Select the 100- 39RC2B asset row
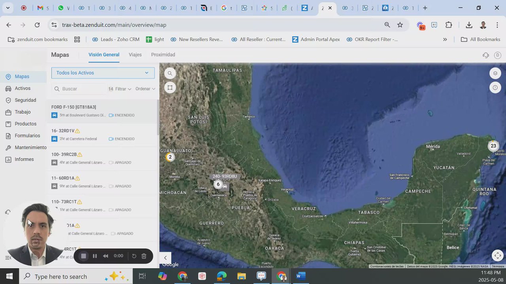 point(103,159)
